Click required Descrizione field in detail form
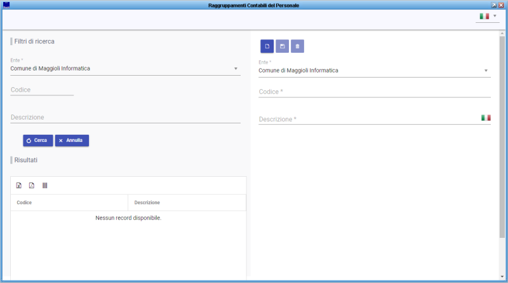The height and width of the screenshot is (283, 508). (x=370, y=120)
